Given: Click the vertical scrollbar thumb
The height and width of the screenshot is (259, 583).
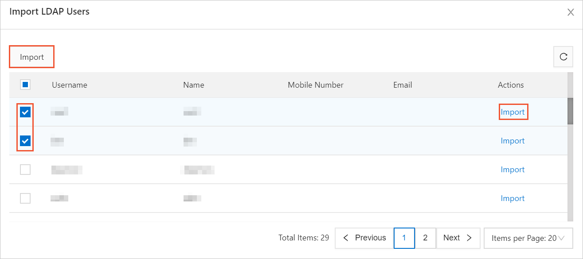Looking at the screenshot, I should pyautogui.click(x=570, y=111).
